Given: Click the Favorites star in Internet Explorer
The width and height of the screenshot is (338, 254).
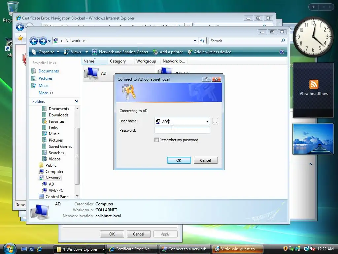Looking at the screenshot, I should click(20, 38).
